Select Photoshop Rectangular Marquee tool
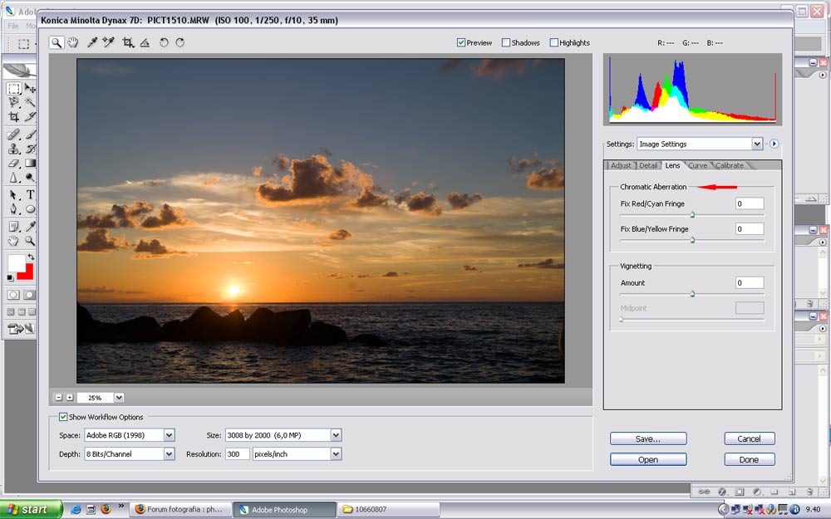Viewport: 831px width, 519px height. (14, 89)
